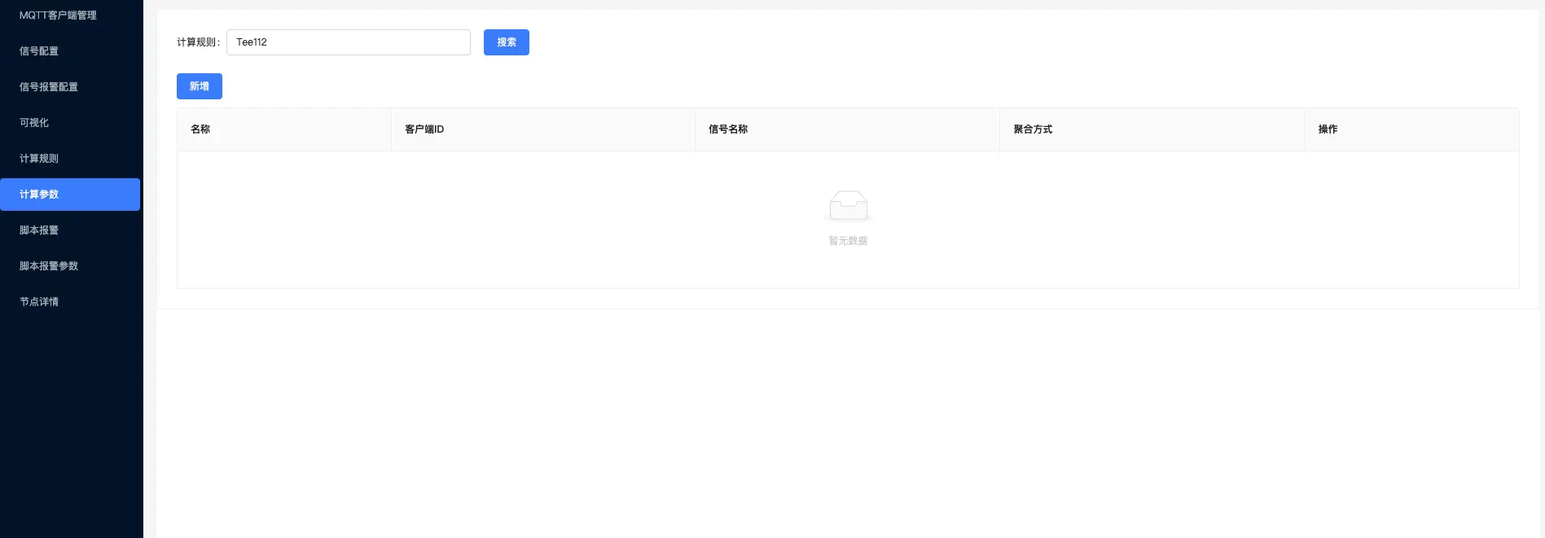The image size is (1545, 538).
Task: Click the 暂无数据 text
Action: click(x=848, y=241)
